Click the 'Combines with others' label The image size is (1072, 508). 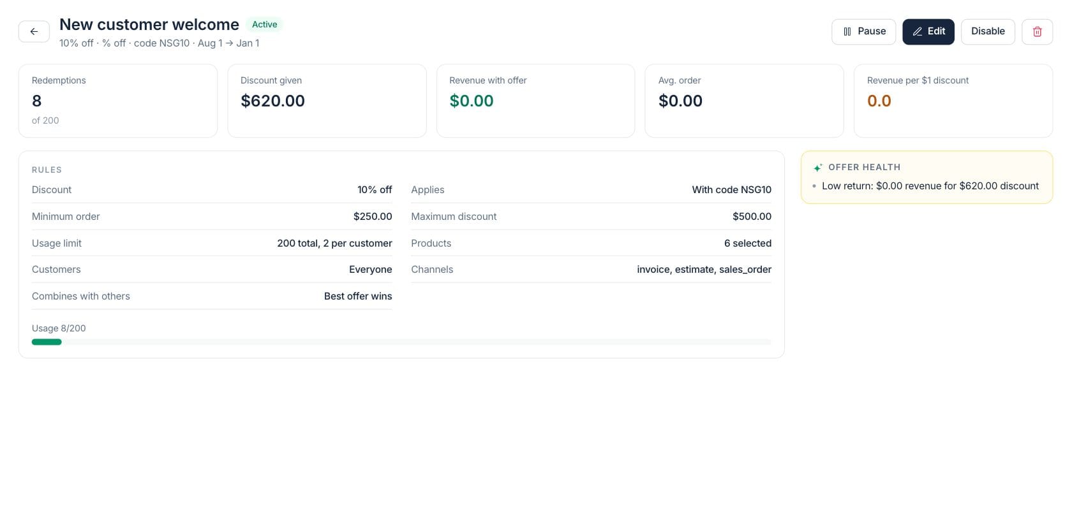(x=81, y=296)
